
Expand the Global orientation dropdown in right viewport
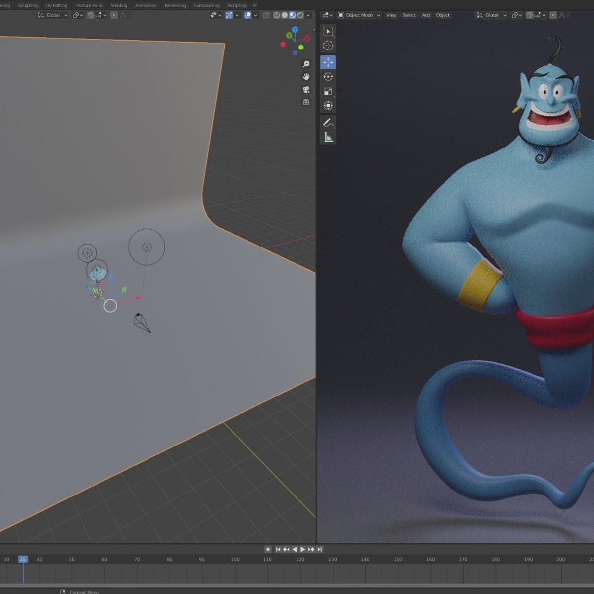[492, 15]
